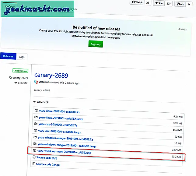Click the Latest release badge
Screen dimensions: 196x176
tap(21, 71)
